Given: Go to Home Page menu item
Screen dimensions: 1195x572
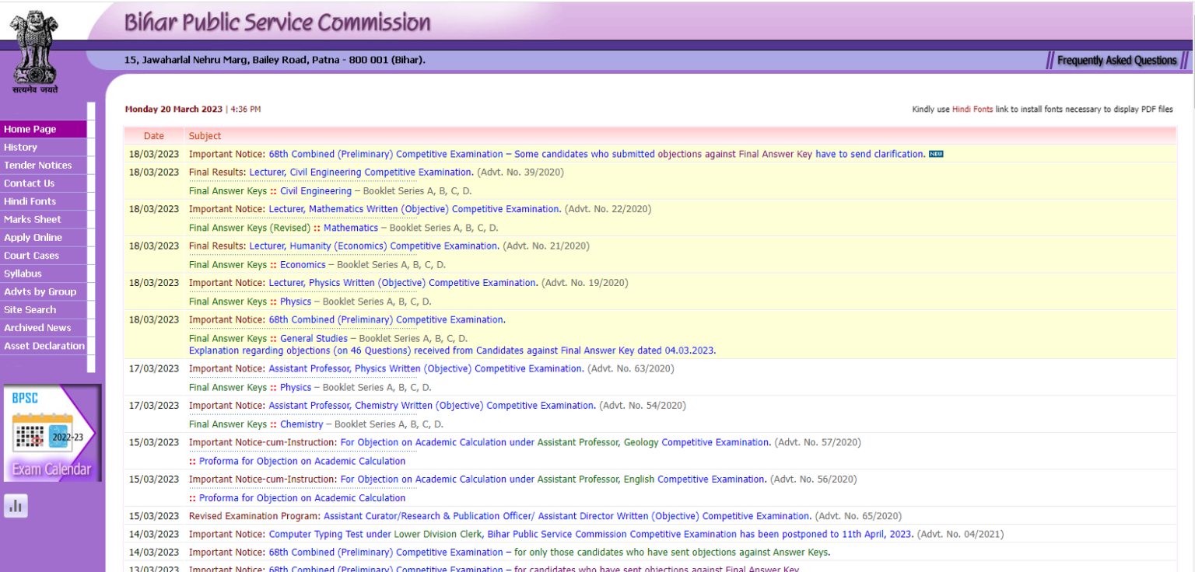Looking at the screenshot, I should click(x=30, y=130).
